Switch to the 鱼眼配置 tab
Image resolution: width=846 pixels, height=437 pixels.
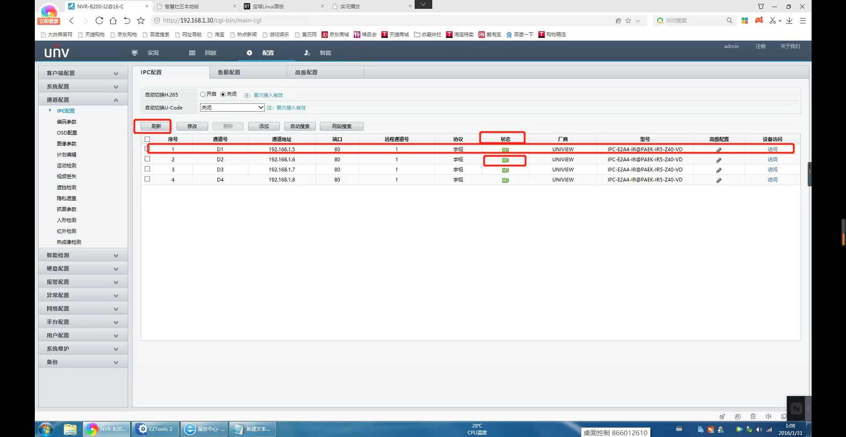click(x=229, y=72)
